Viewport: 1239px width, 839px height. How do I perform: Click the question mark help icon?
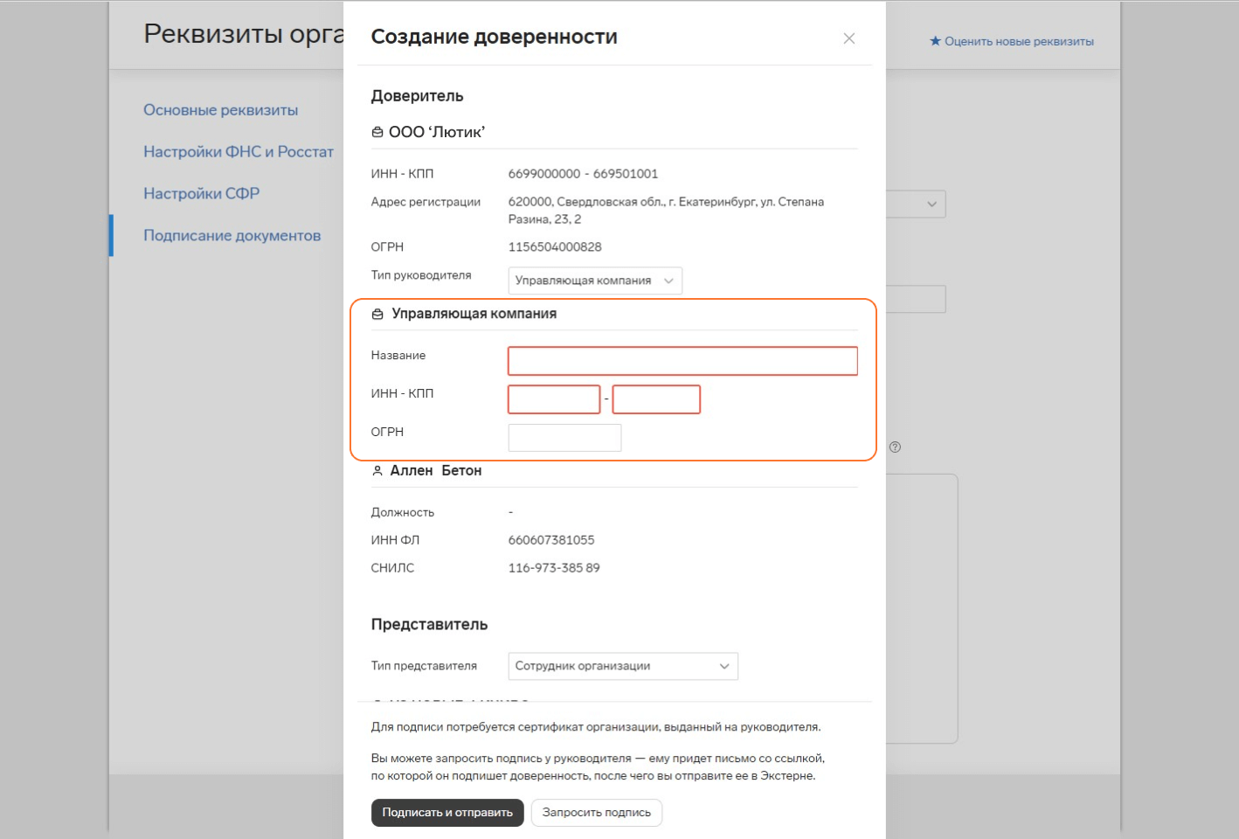[895, 447]
